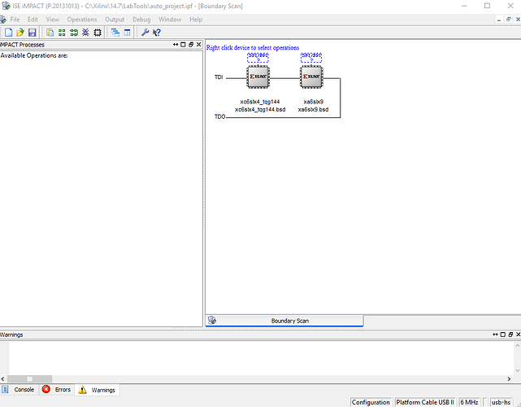Open the Window menu

[x=170, y=20]
